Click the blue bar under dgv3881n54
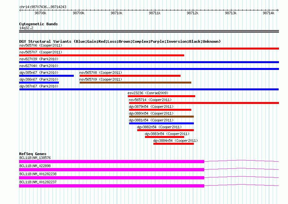The width and height of the screenshot is (288, 204). [x=161, y=123]
